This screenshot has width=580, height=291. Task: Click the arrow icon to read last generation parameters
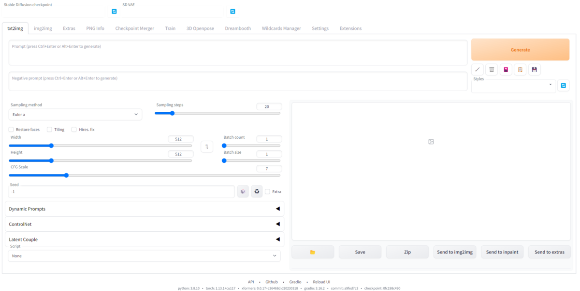tap(478, 69)
